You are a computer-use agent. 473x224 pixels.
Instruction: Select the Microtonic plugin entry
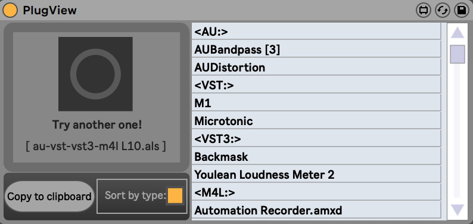click(x=316, y=120)
